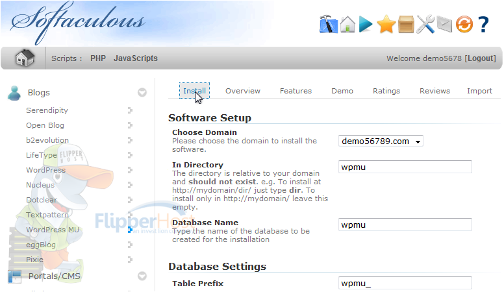Screen dimensions: 504x292
Task: Select b2evolution script
Action: [x=47, y=140]
